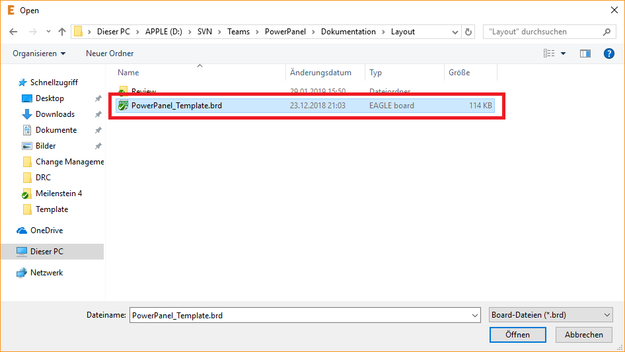Image resolution: width=625 pixels, height=352 pixels.
Task: Toggle the preview pane icon
Action: pyautogui.click(x=585, y=53)
